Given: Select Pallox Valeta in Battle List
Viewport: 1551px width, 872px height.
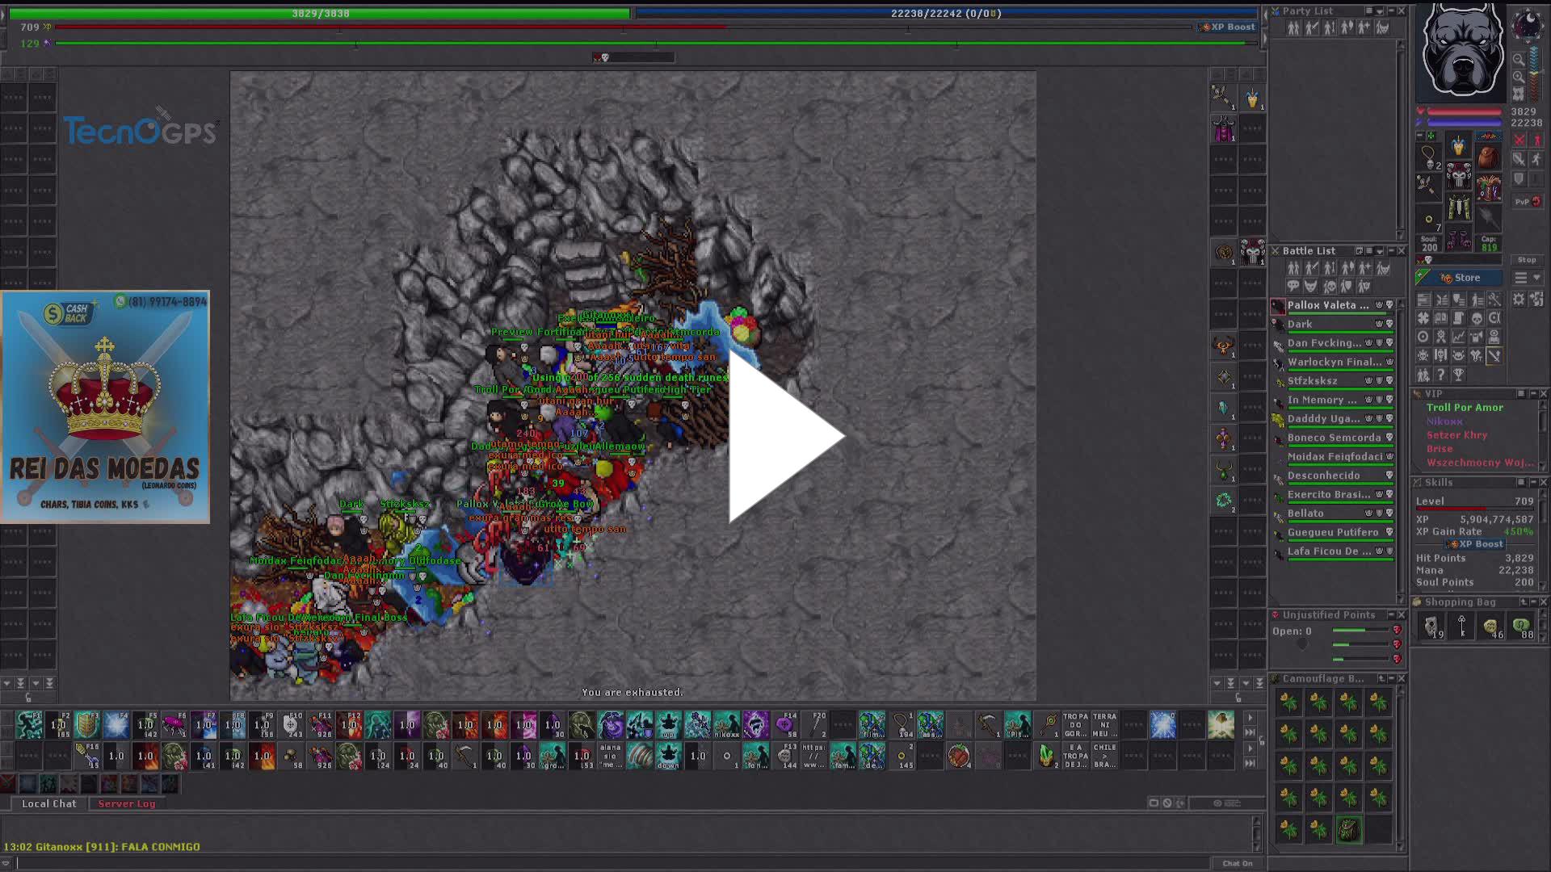Looking at the screenshot, I should tap(1328, 305).
